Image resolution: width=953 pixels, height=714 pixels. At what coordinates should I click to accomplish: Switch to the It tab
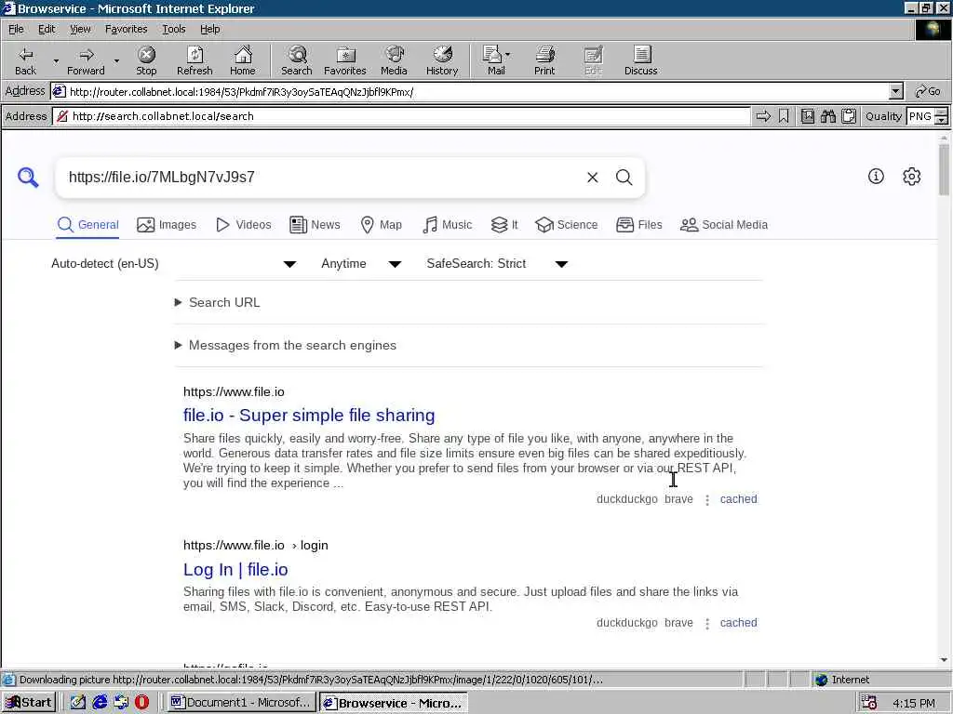pos(504,225)
